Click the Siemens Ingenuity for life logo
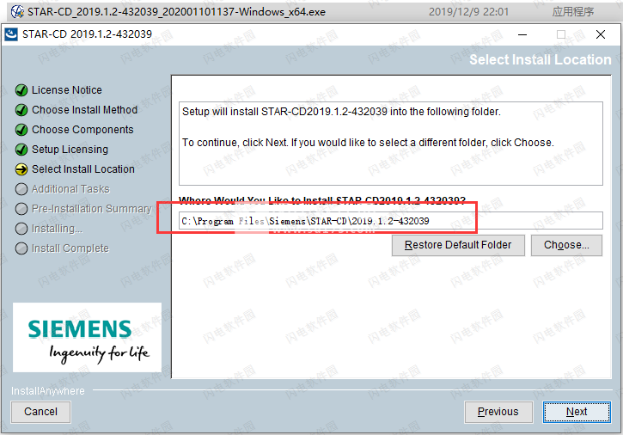 tap(87, 337)
